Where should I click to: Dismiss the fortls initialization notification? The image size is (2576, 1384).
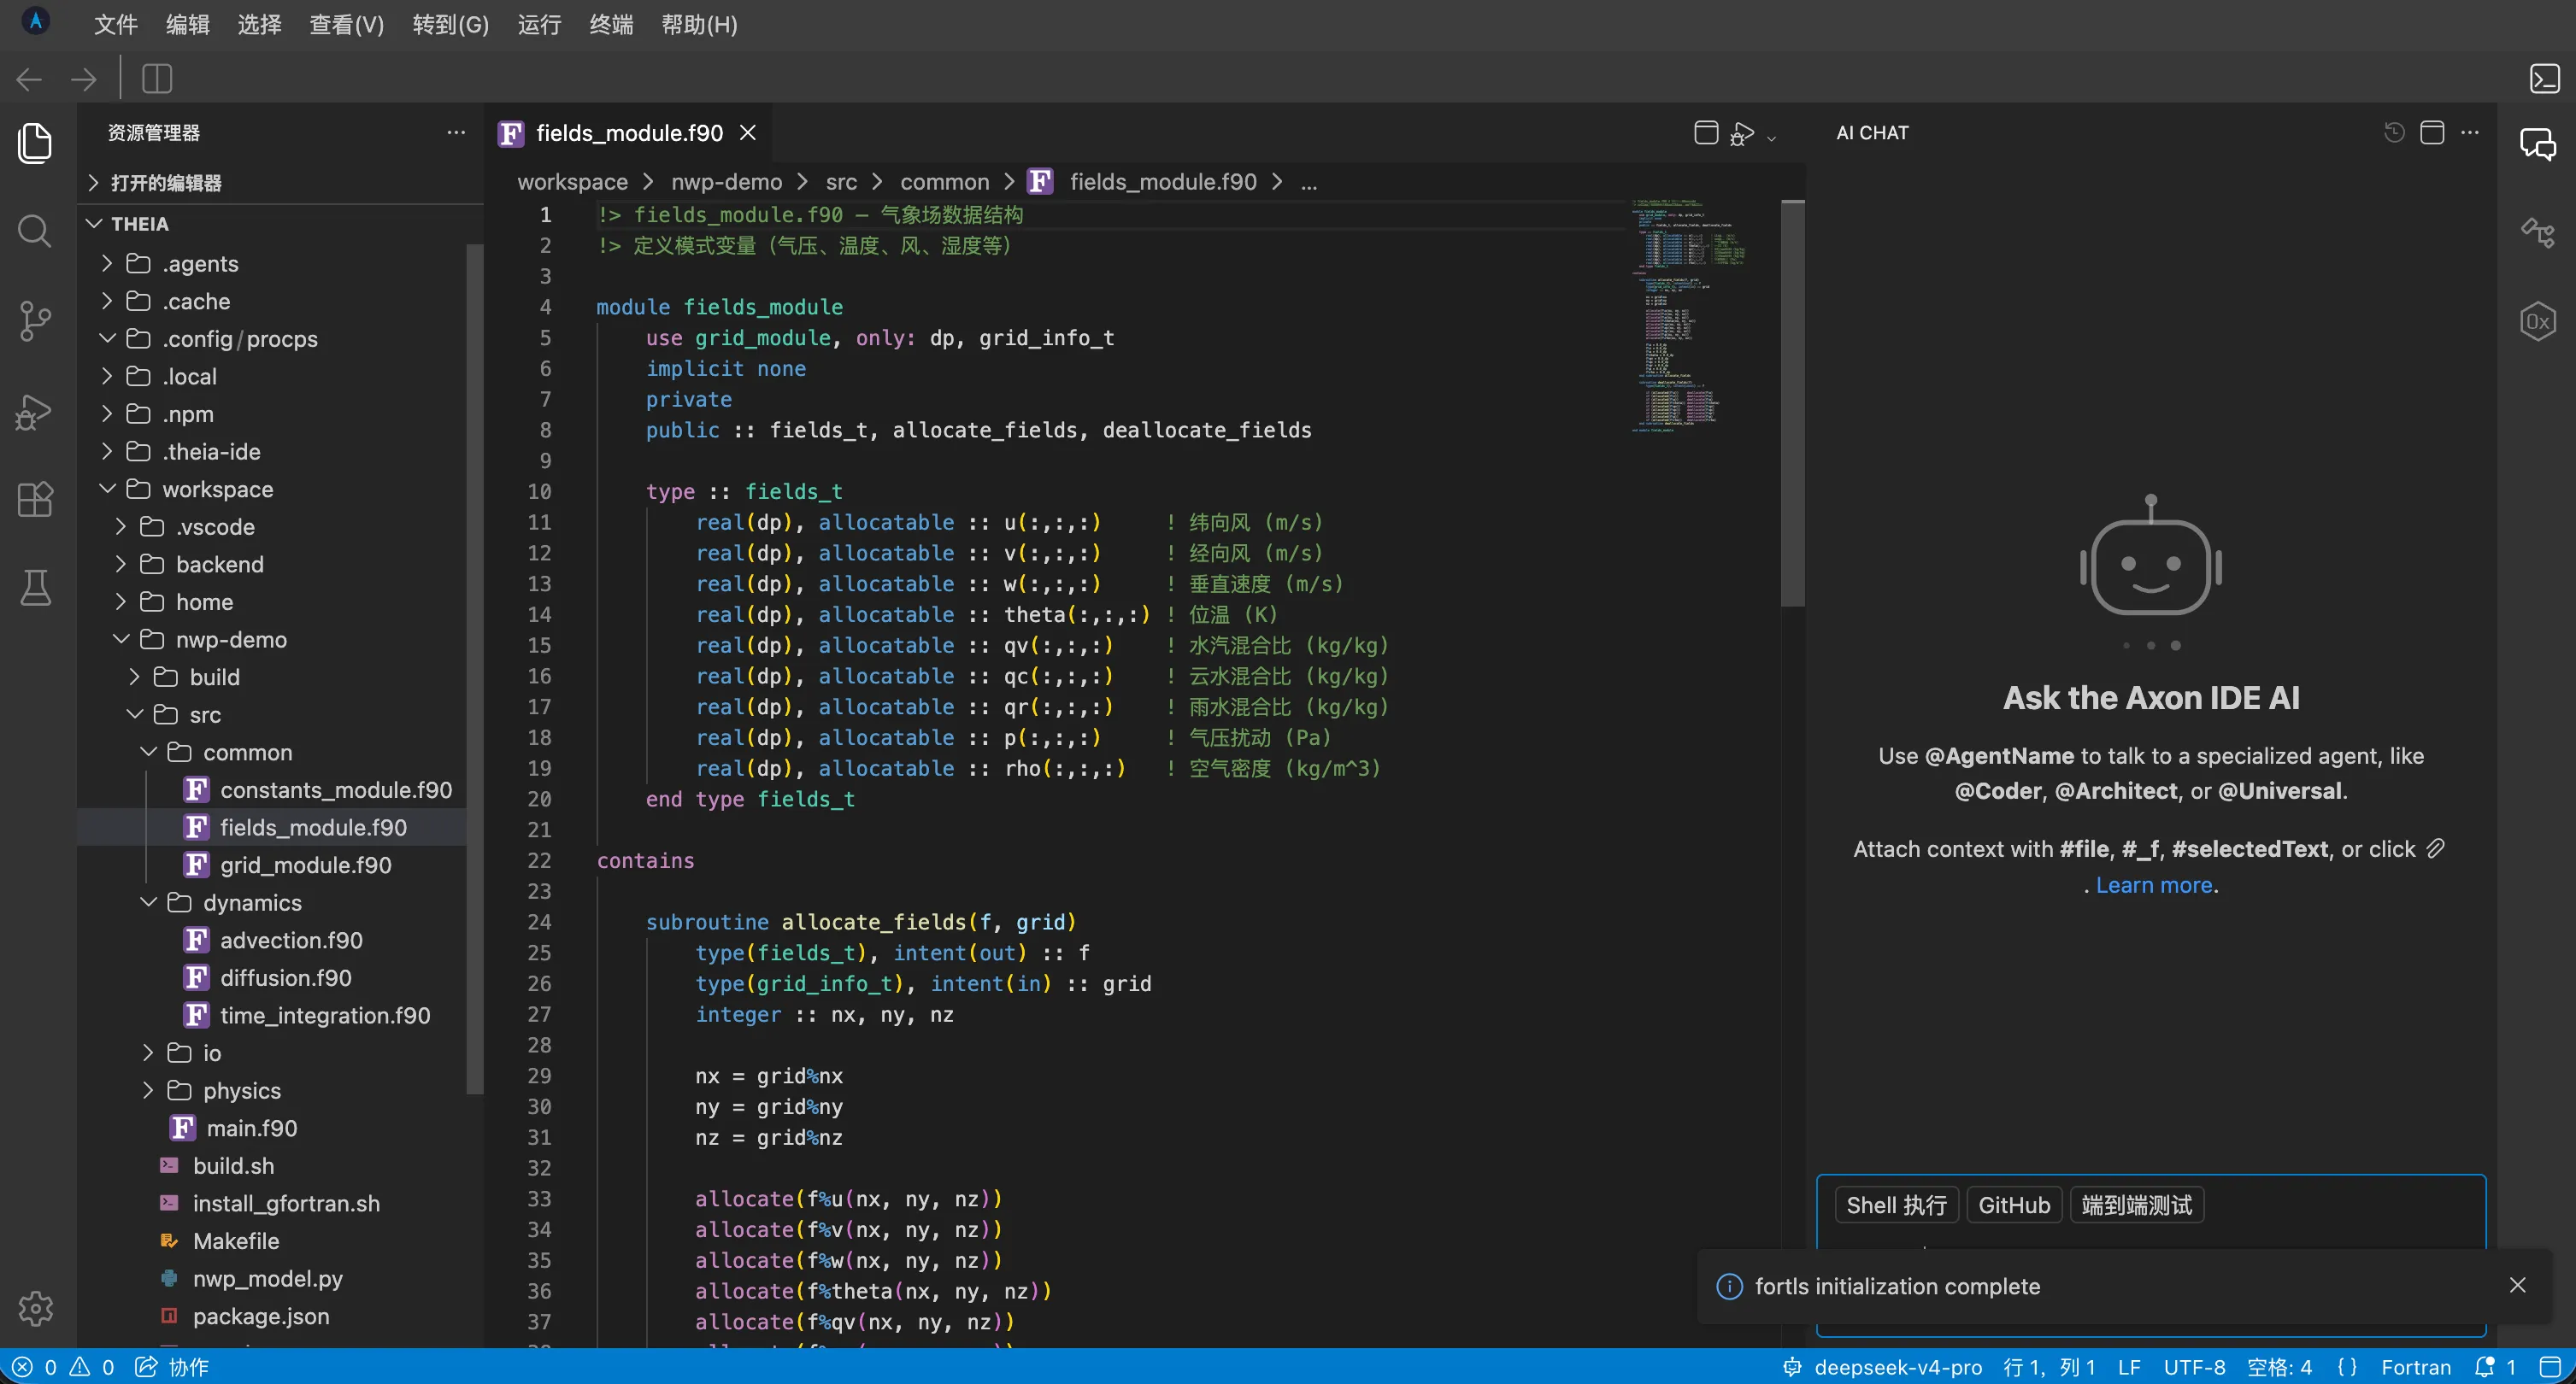(x=2518, y=1285)
